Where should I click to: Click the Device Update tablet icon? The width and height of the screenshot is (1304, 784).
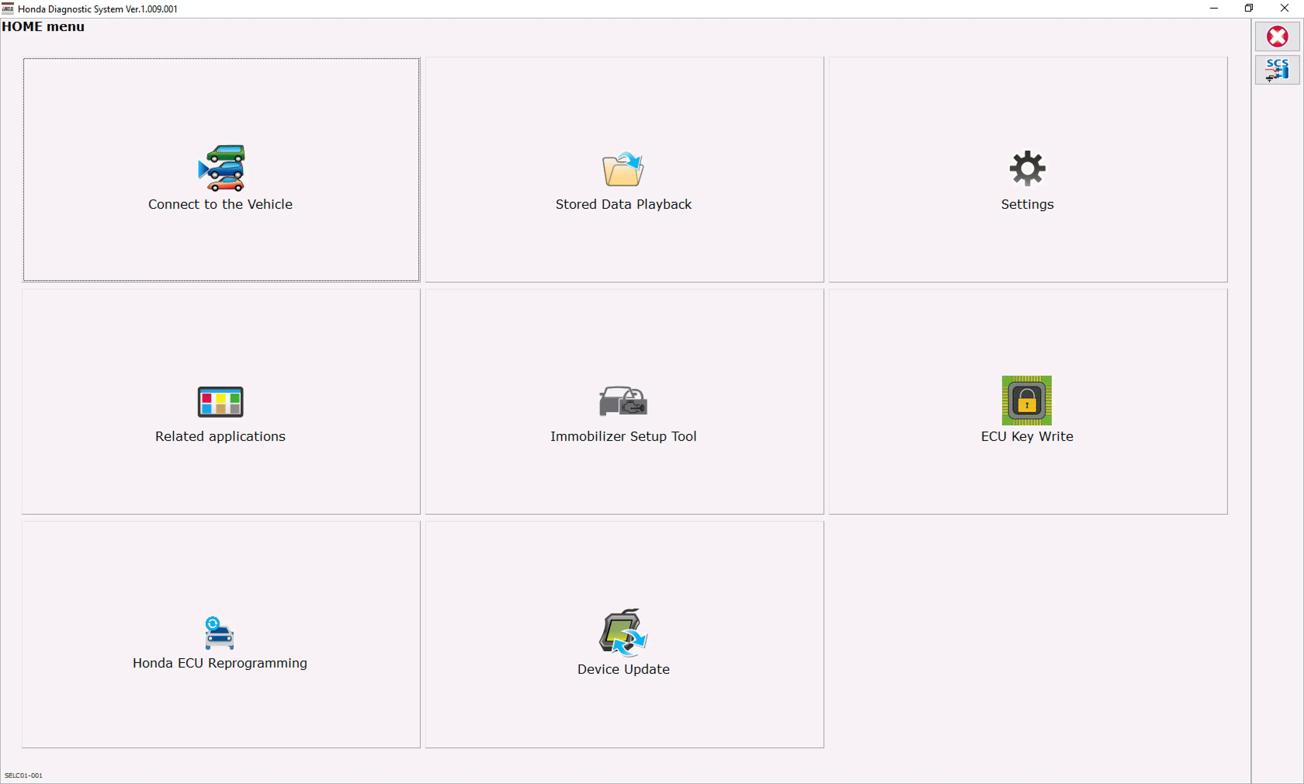click(623, 632)
